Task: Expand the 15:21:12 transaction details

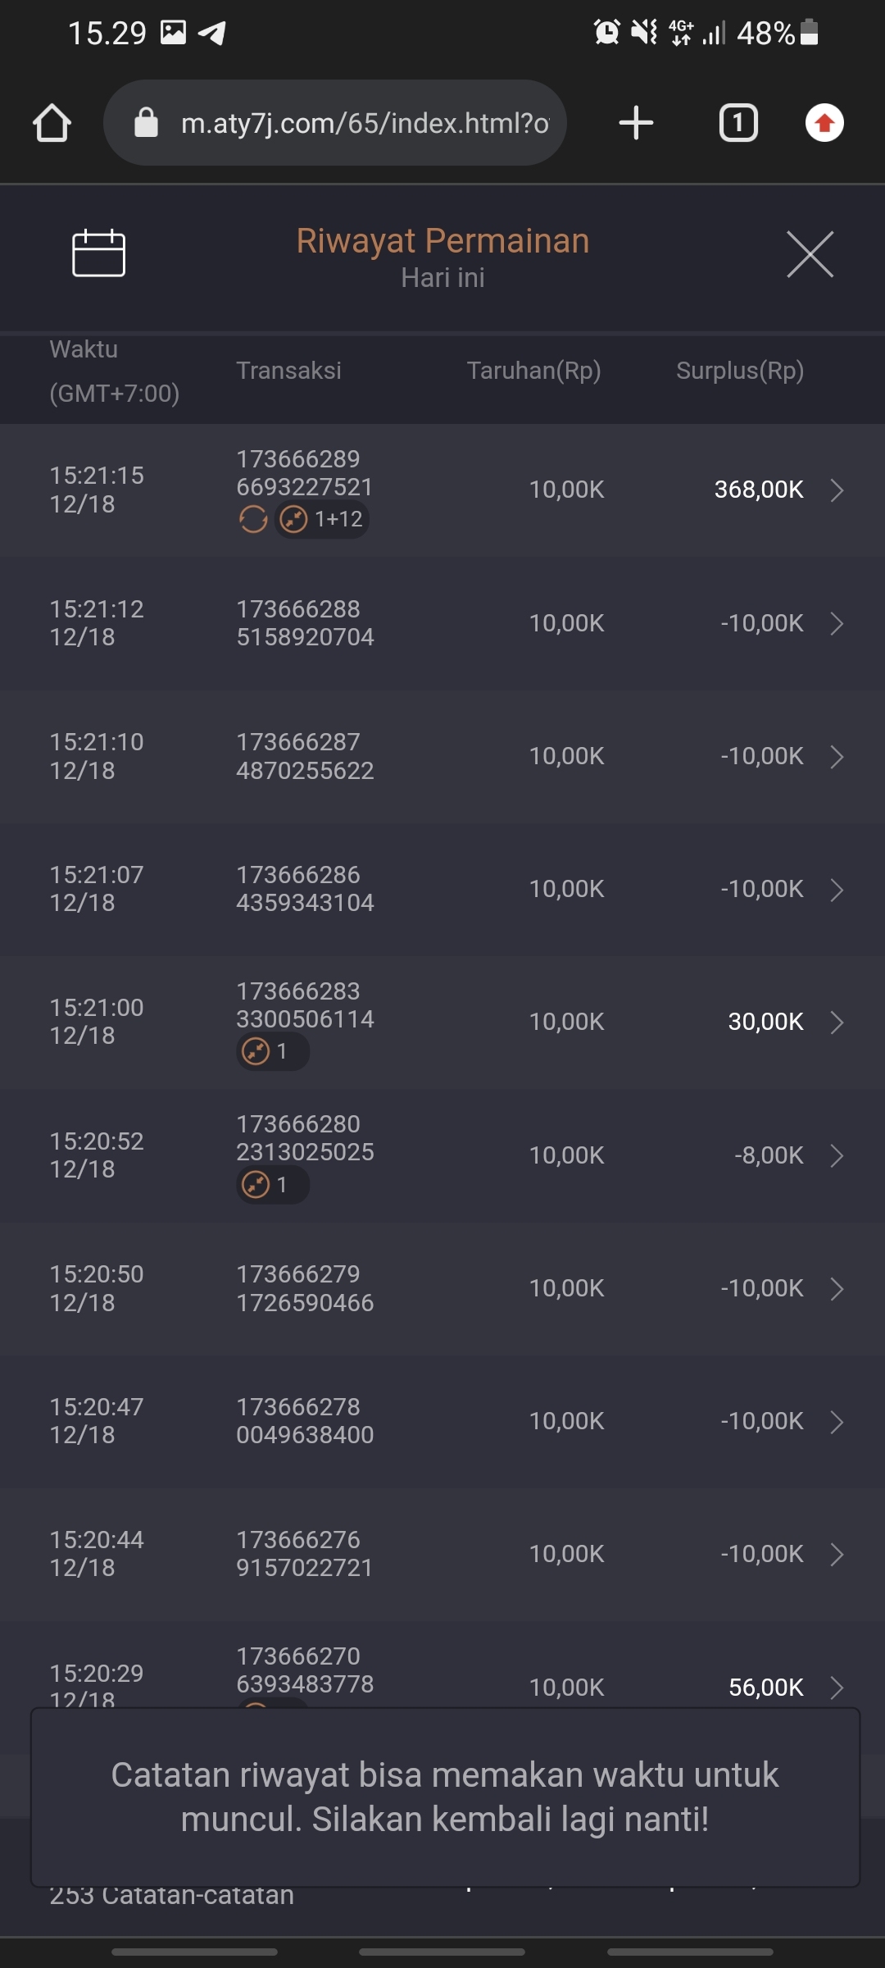Action: pyautogui.click(x=837, y=624)
